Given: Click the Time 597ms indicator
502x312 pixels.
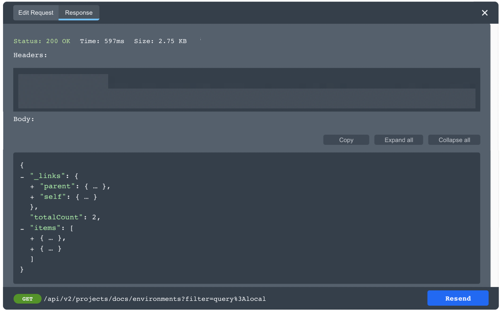Looking at the screenshot, I should [102, 41].
